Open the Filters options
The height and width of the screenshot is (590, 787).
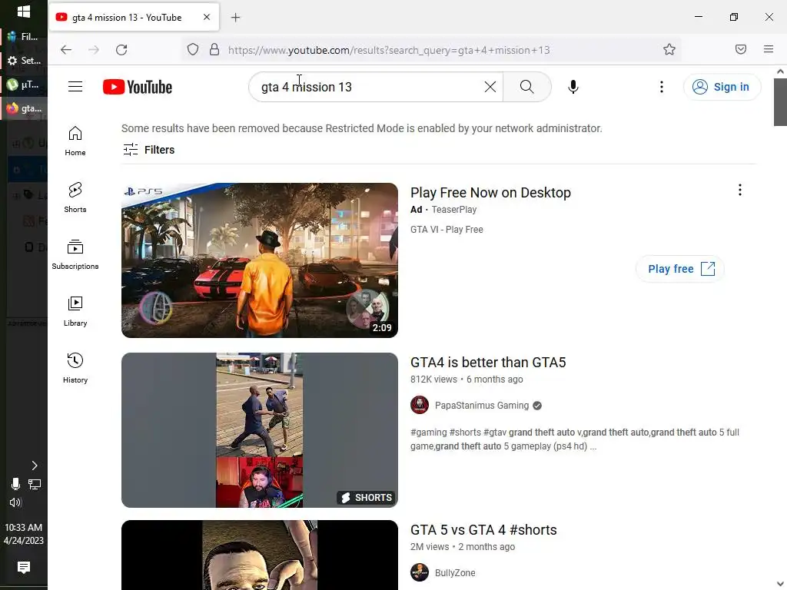point(149,150)
